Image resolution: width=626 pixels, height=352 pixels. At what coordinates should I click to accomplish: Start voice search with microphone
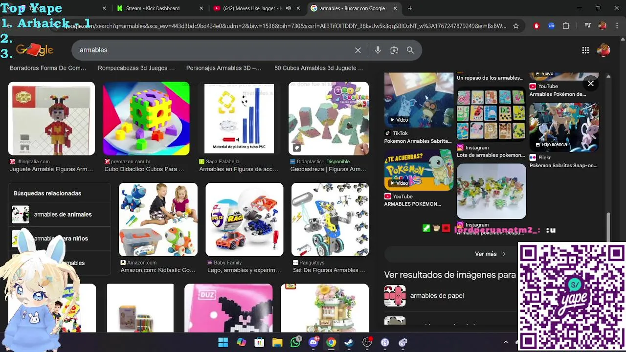click(x=378, y=50)
